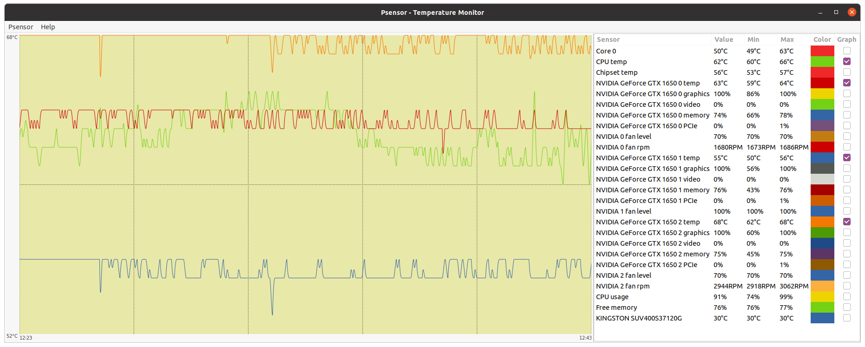Click the Value column header
865x347 pixels.
723,39
